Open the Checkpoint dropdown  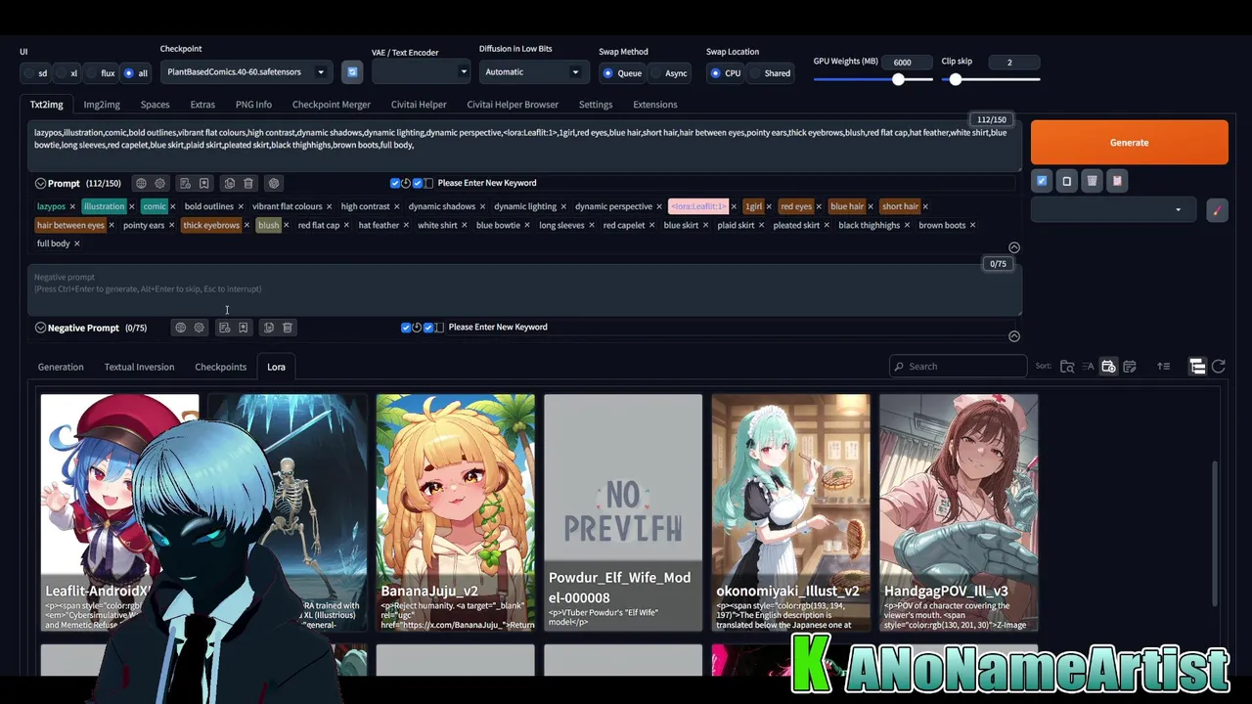tap(246, 71)
